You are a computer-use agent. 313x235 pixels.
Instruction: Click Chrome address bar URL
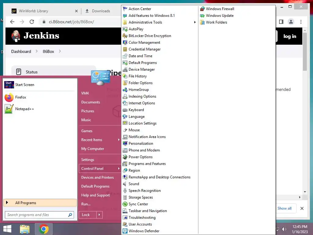point(72,22)
